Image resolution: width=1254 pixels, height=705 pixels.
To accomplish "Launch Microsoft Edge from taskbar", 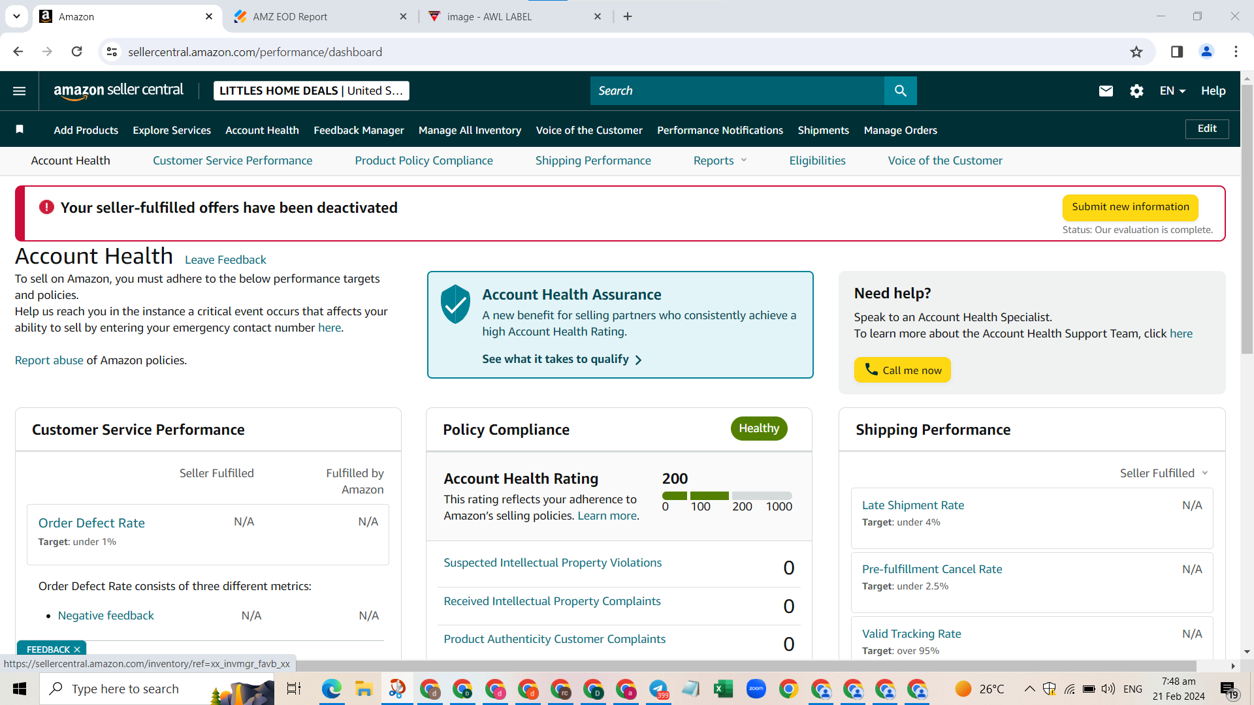I will point(331,689).
